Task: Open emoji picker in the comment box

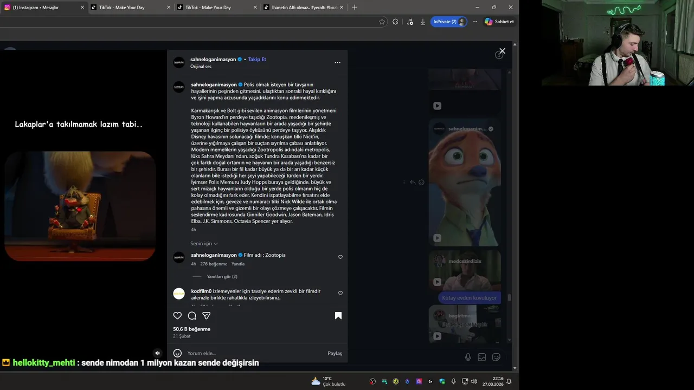Action: pos(177,353)
